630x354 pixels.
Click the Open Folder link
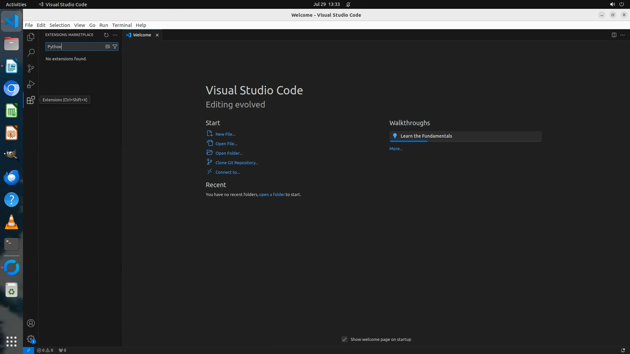229,153
